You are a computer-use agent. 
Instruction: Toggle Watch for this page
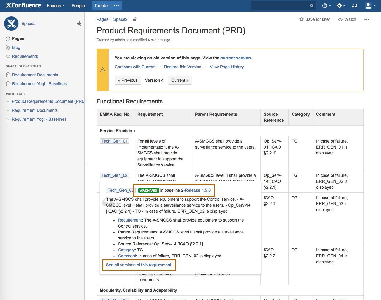coord(347,19)
